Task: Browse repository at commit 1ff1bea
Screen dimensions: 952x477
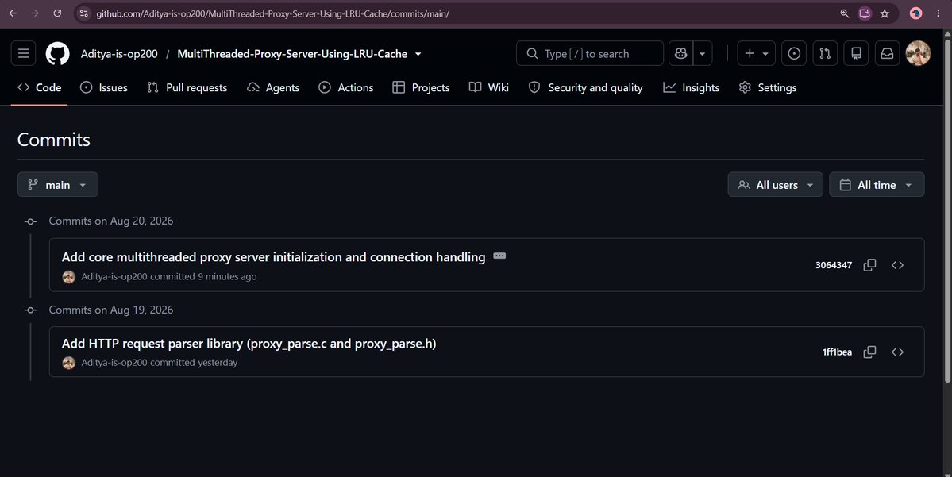Action: (x=897, y=352)
